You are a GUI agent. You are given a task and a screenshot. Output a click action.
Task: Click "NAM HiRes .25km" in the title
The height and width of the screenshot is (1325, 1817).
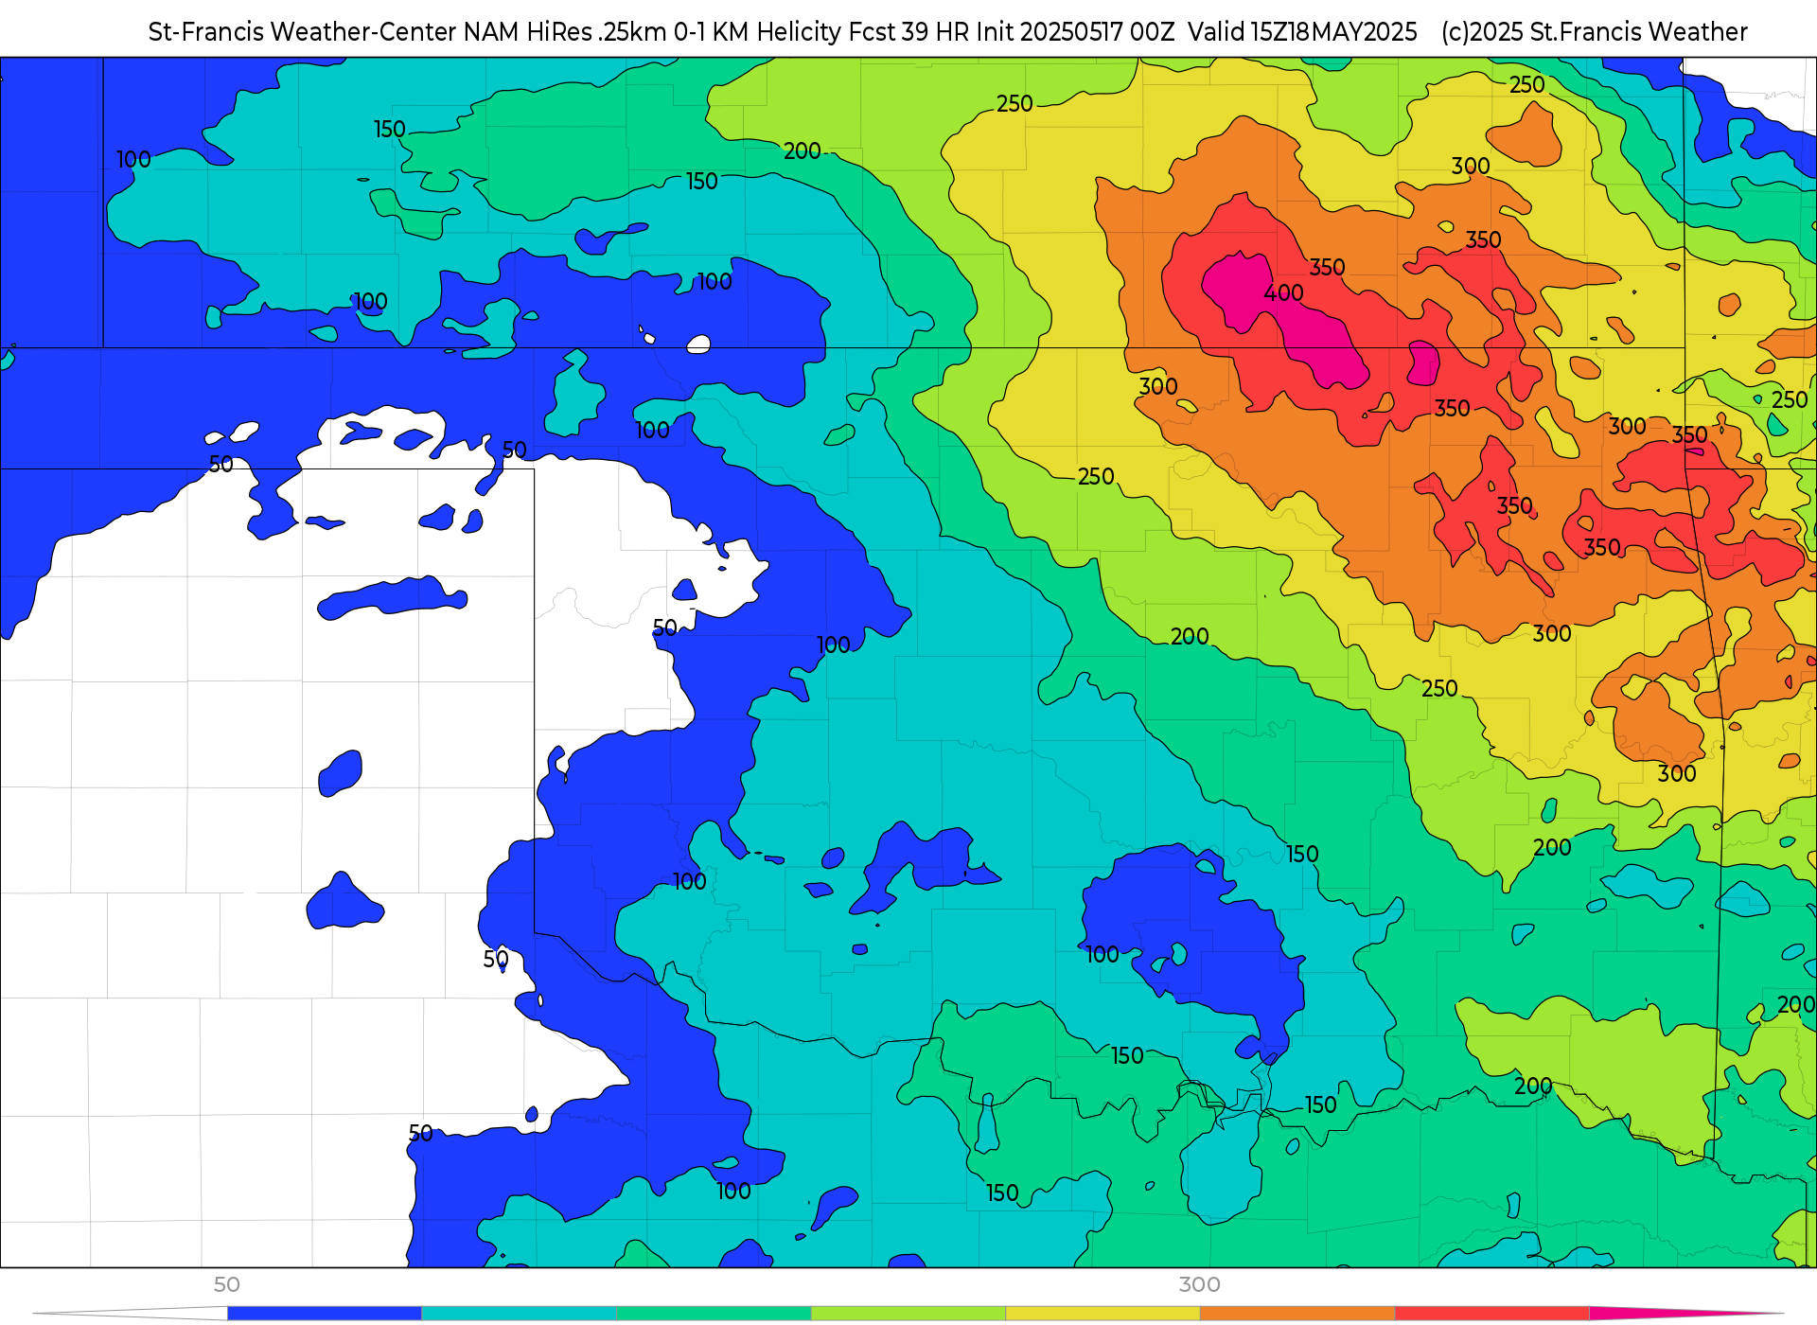(565, 32)
